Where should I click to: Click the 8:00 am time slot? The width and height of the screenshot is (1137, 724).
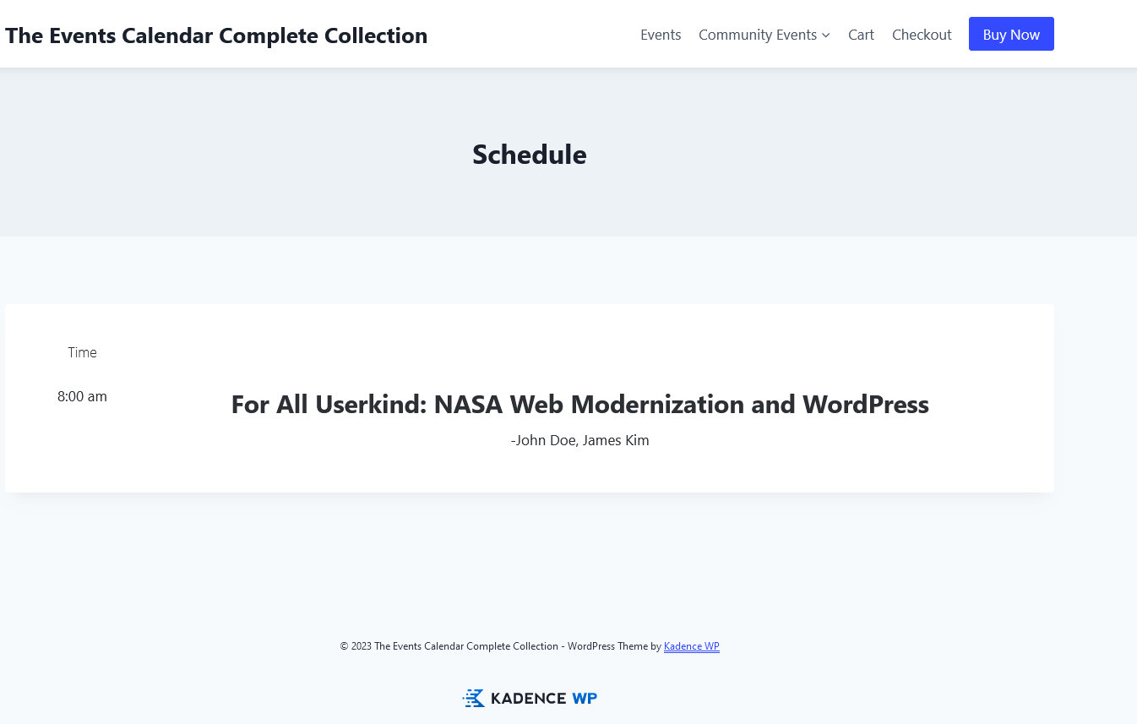[82, 396]
